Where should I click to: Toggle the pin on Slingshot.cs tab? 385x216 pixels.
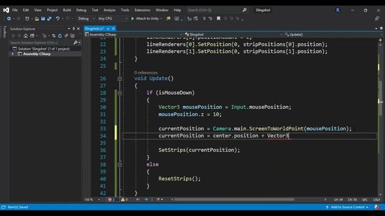[108, 29]
